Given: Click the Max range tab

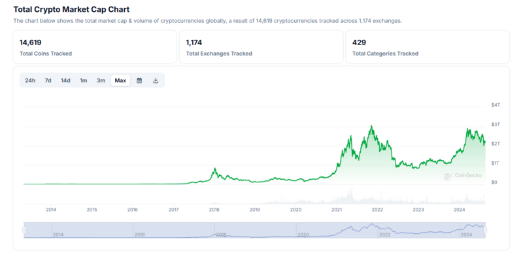Looking at the screenshot, I should [x=120, y=80].
